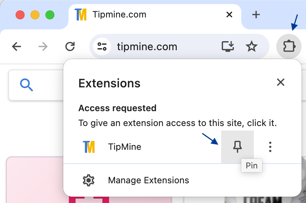Click the page search magnifier icon
The width and height of the screenshot is (306, 203).
[x=26, y=85]
